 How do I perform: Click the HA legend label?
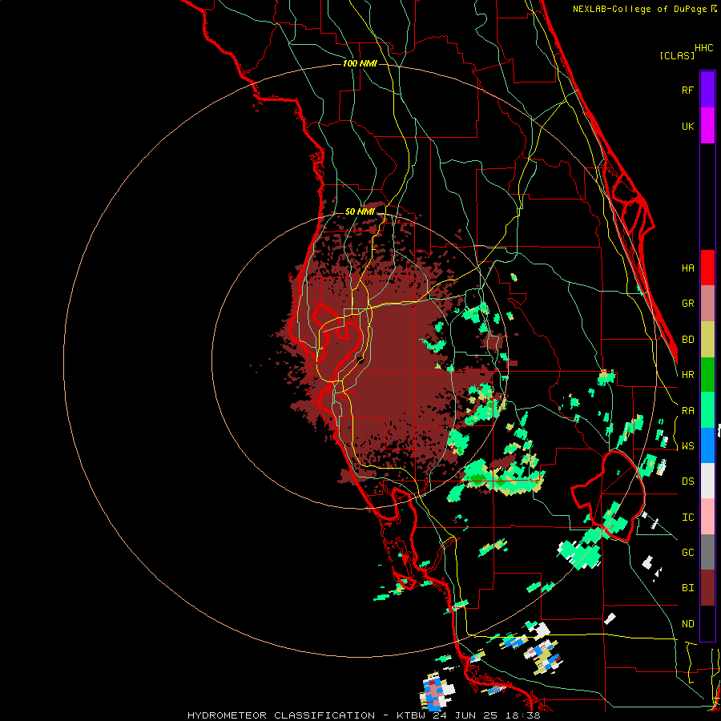click(x=687, y=268)
